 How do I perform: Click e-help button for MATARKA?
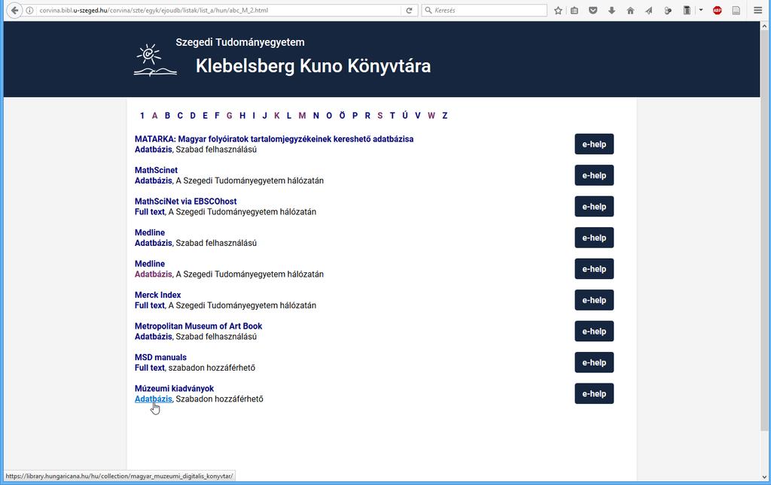pyautogui.click(x=594, y=144)
